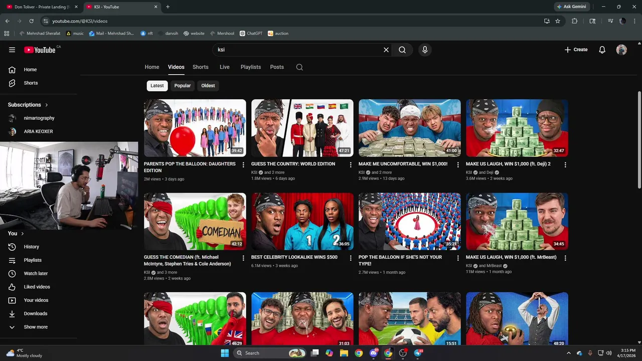The width and height of the screenshot is (642, 361).
Task: Reload the page in Chrome
Action: [x=31, y=21]
